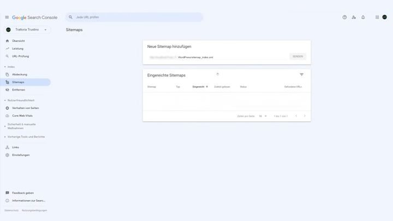
Task: Click the Core Web Vitals gauge icon
Action: (x=7, y=116)
